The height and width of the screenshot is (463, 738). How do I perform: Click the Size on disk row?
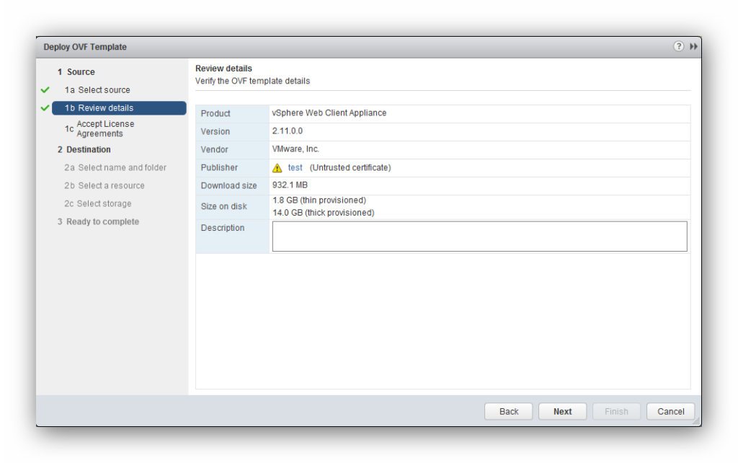[231, 206]
